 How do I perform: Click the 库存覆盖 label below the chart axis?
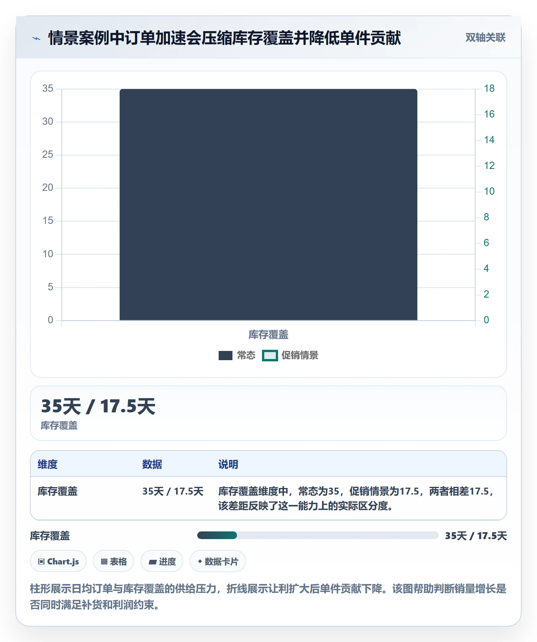click(268, 335)
